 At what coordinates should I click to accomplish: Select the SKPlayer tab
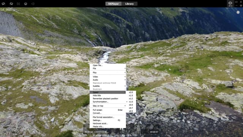tap(114, 4)
